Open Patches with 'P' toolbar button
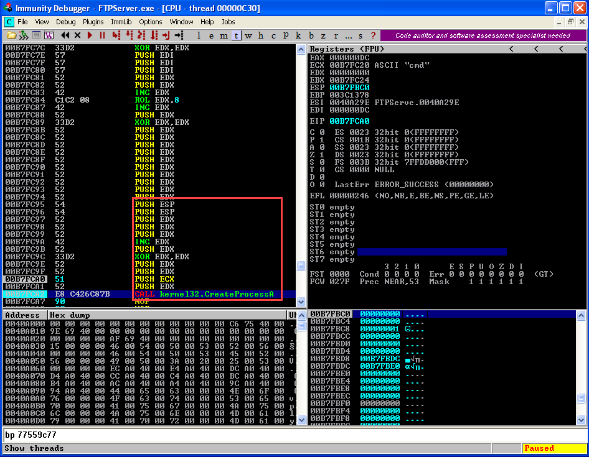The image size is (589, 457). tap(286, 35)
